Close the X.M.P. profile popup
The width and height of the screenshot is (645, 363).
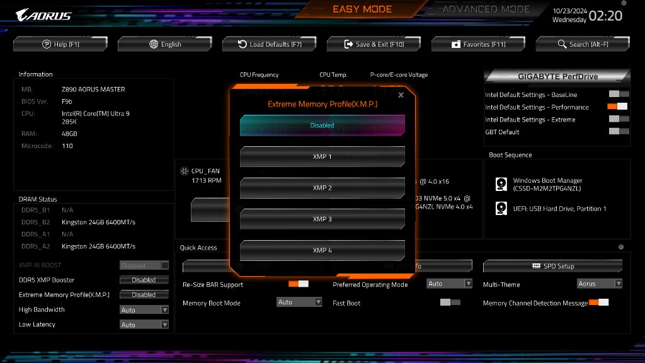401,95
